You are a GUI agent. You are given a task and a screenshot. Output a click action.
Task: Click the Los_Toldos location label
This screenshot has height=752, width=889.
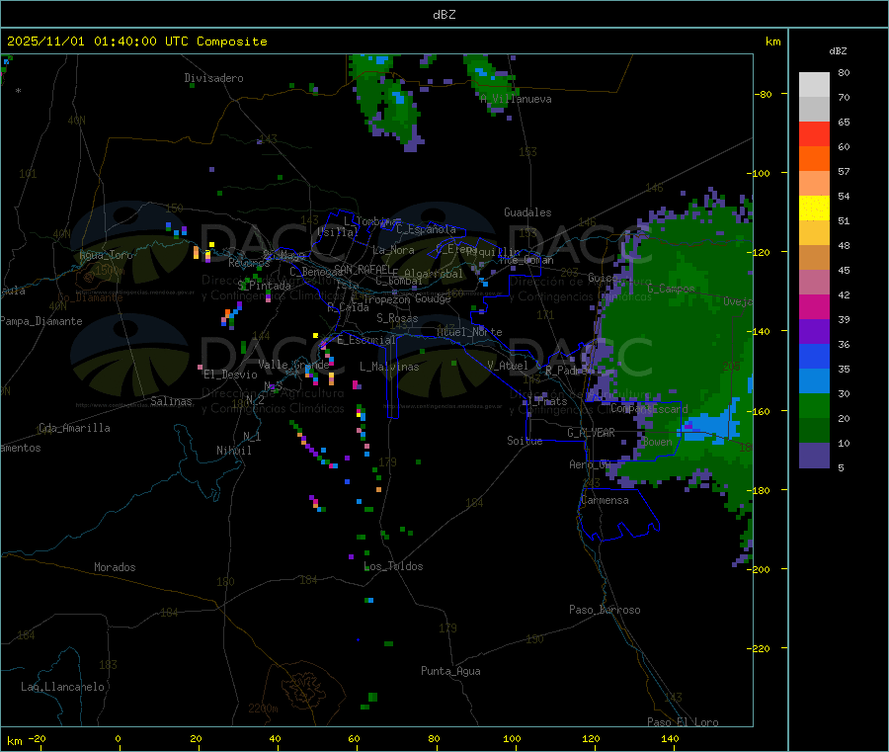click(393, 566)
